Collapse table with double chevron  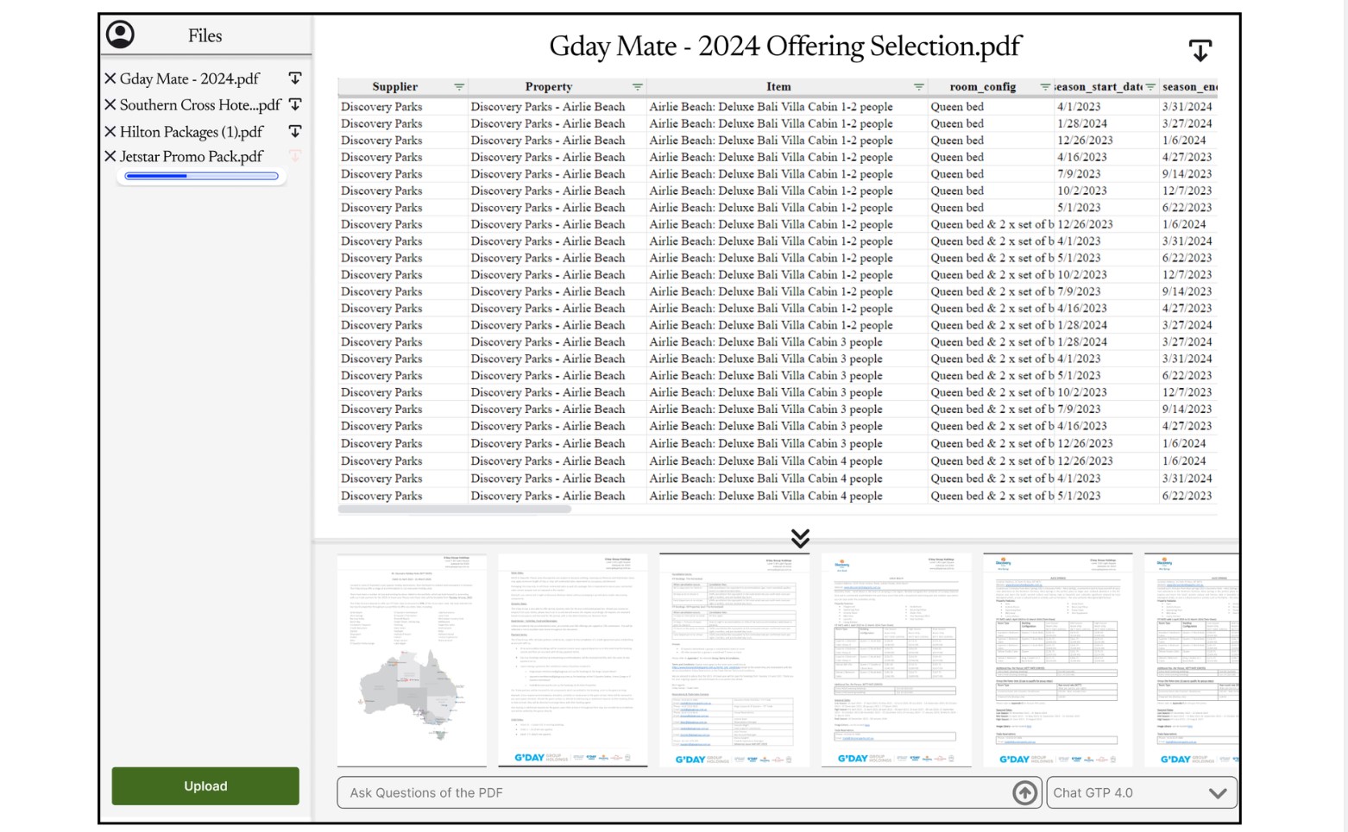pyautogui.click(x=800, y=539)
